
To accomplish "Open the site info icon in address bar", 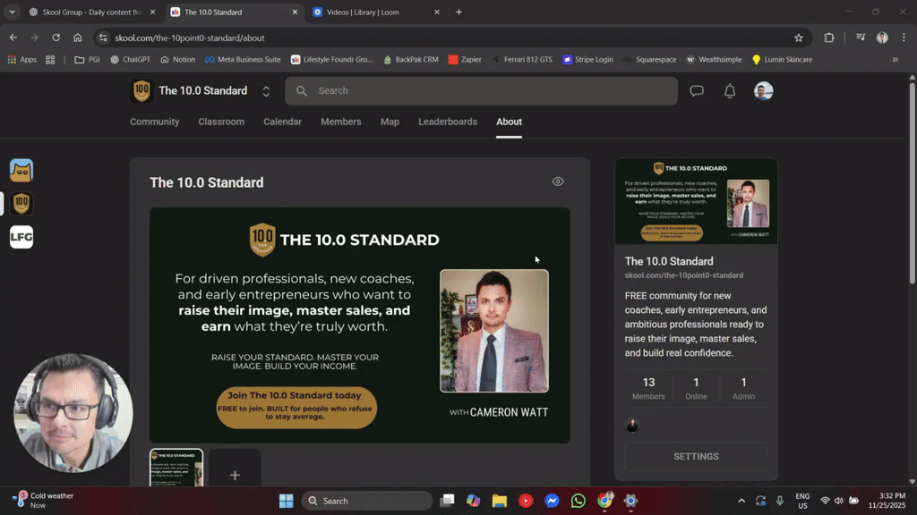I will (103, 38).
